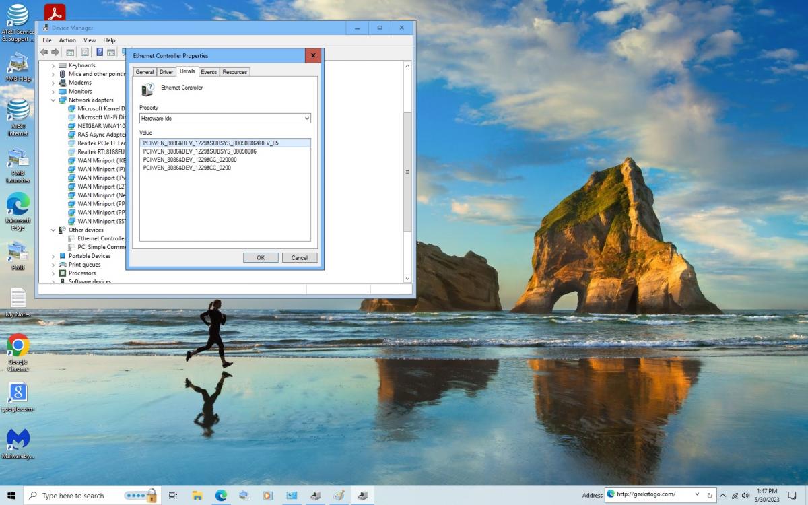Click the network status tray icon
The height and width of the screenshot is (505, 808).
point(735,496)
